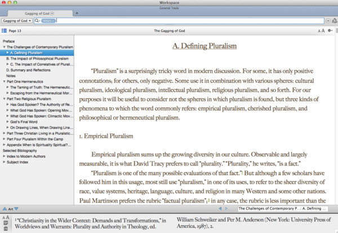Expand On Drawing Lines entry
The width and height of the screenshot is (338, 233).
(7, 128)
